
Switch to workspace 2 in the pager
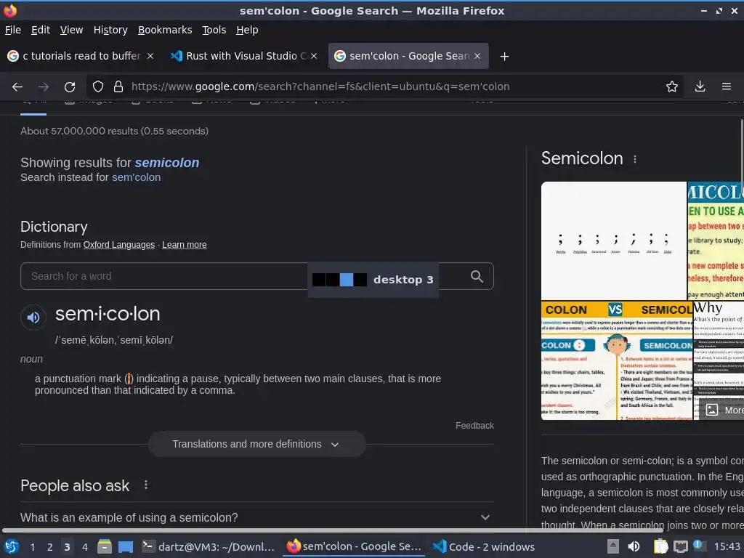tap(49, 547)
